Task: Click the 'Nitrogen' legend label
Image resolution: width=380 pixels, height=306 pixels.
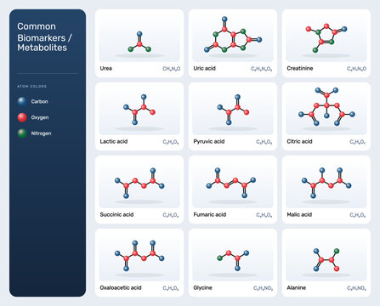Action: click(x=41, y=133)
